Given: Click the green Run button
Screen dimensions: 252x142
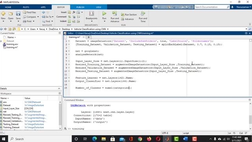Looking at the screenshot, I should click(104, 14).
